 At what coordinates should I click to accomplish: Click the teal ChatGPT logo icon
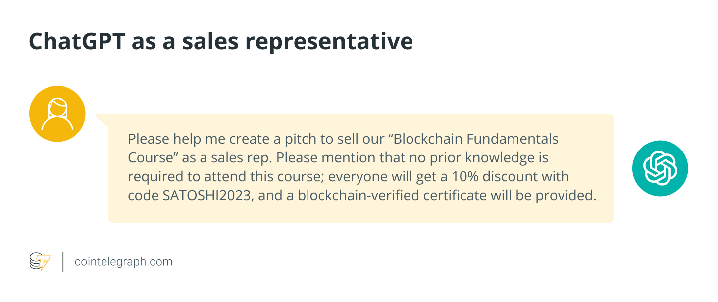point(660,168)
